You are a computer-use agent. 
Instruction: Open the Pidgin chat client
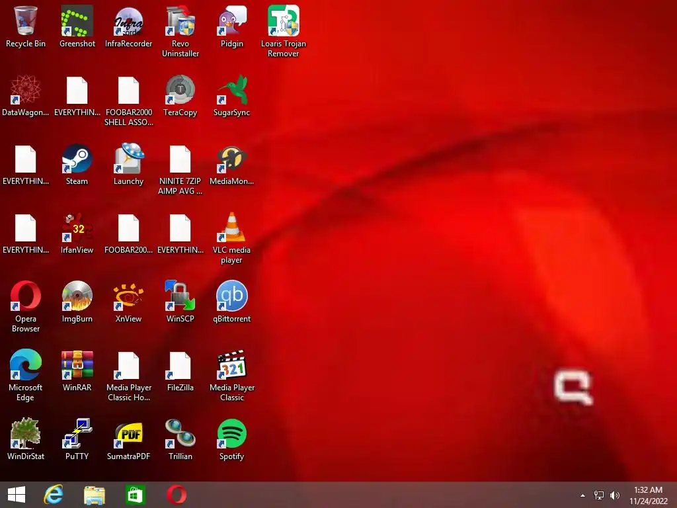232,27
